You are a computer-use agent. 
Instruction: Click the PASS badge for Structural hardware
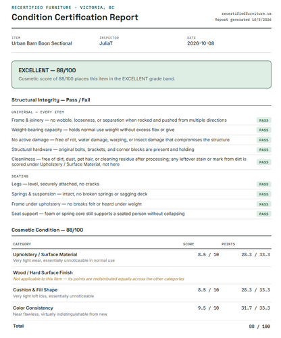point(263,149)
